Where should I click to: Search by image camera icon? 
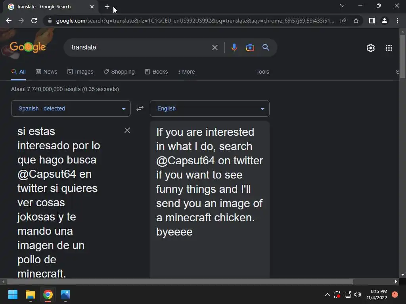point(250,47)
